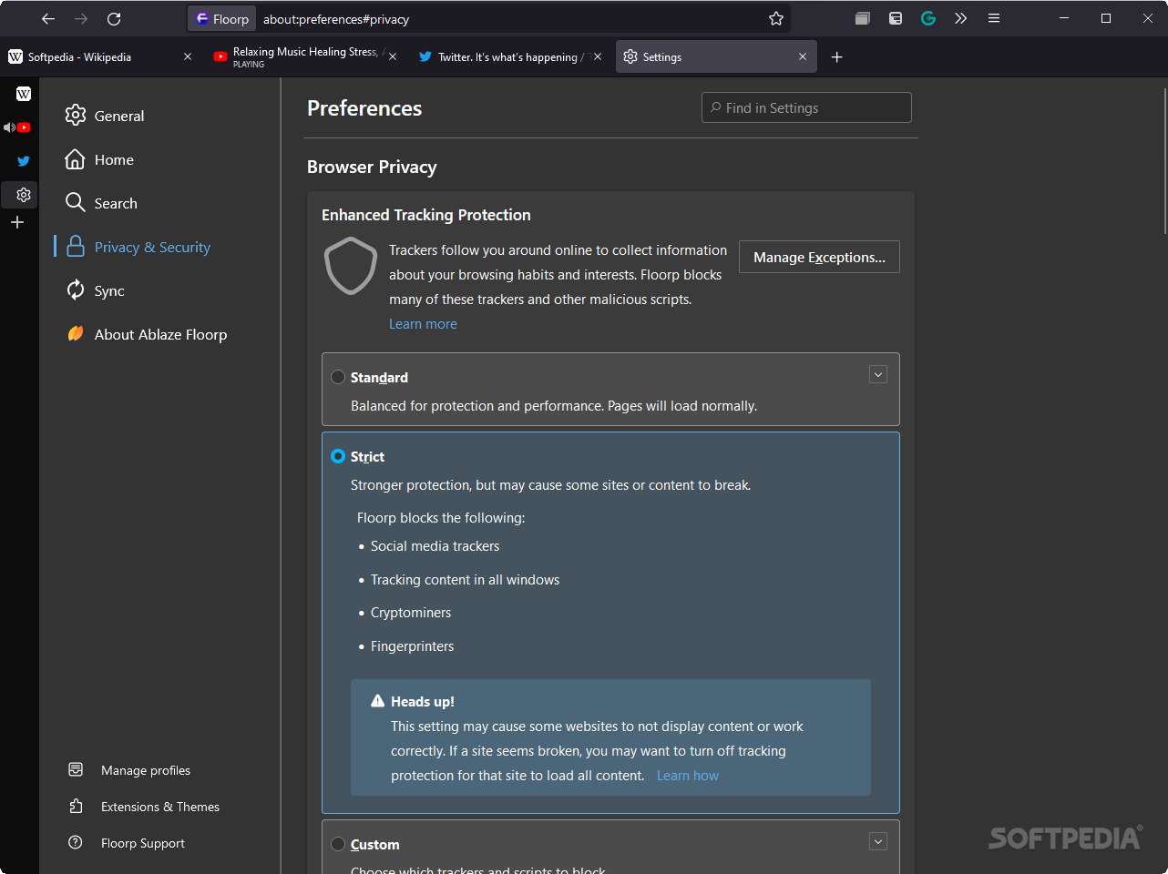Open the Twitter sidebar panel icon
This screenshot has height=874, width=1168.
tap(24, 161)
